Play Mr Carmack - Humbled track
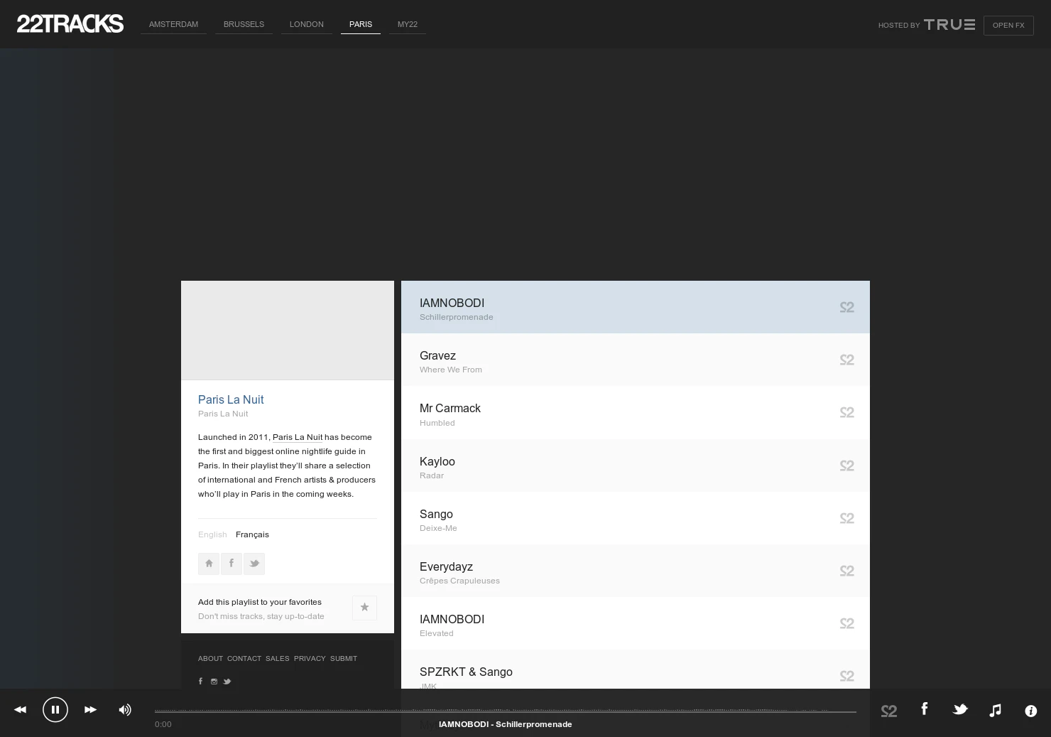This screenshot has height=737, width=1051. pyautogui.click(x=636, y=412)
